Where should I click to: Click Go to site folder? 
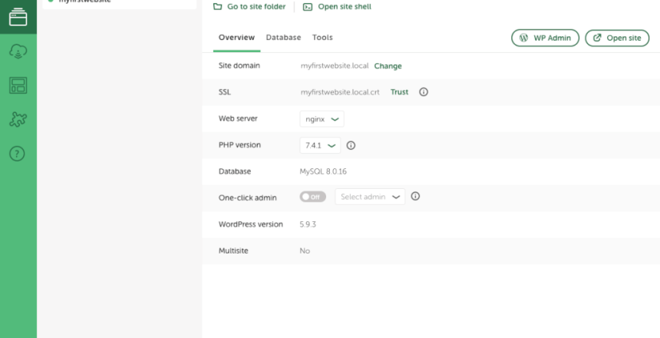pyautogui.click(x=249, y=7)
